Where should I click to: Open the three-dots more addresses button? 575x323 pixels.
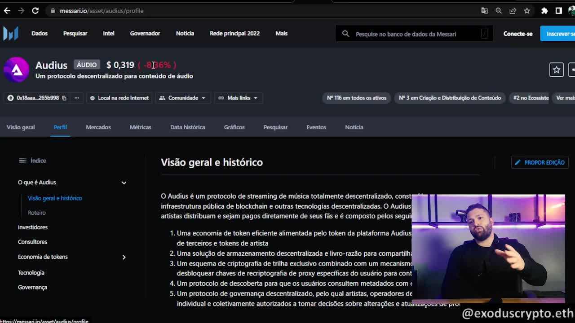coord(77,98)
